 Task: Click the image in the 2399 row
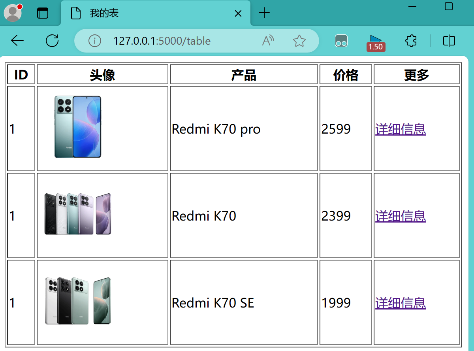pyautogui.click(x=78, y=214)
